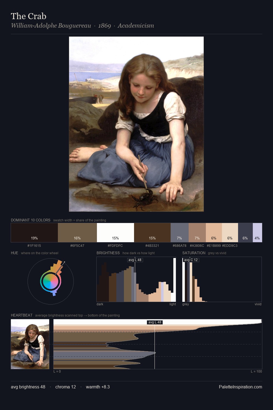
Task: Click the avg L 48 marker in Heartbeat chart
Action: point(155,322)
